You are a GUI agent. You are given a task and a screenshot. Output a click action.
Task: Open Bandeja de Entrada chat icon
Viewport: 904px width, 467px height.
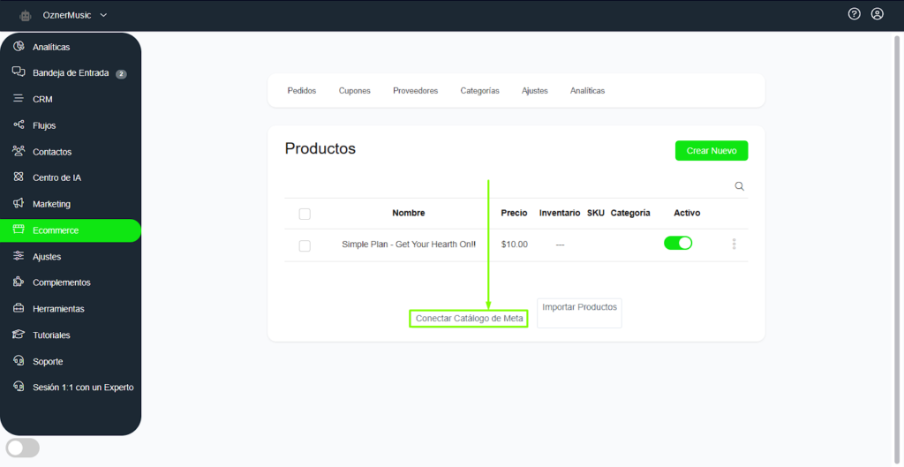19,72
